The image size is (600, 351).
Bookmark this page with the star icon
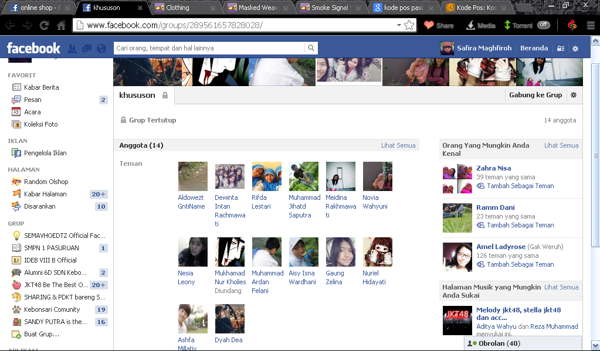[409, 25]
